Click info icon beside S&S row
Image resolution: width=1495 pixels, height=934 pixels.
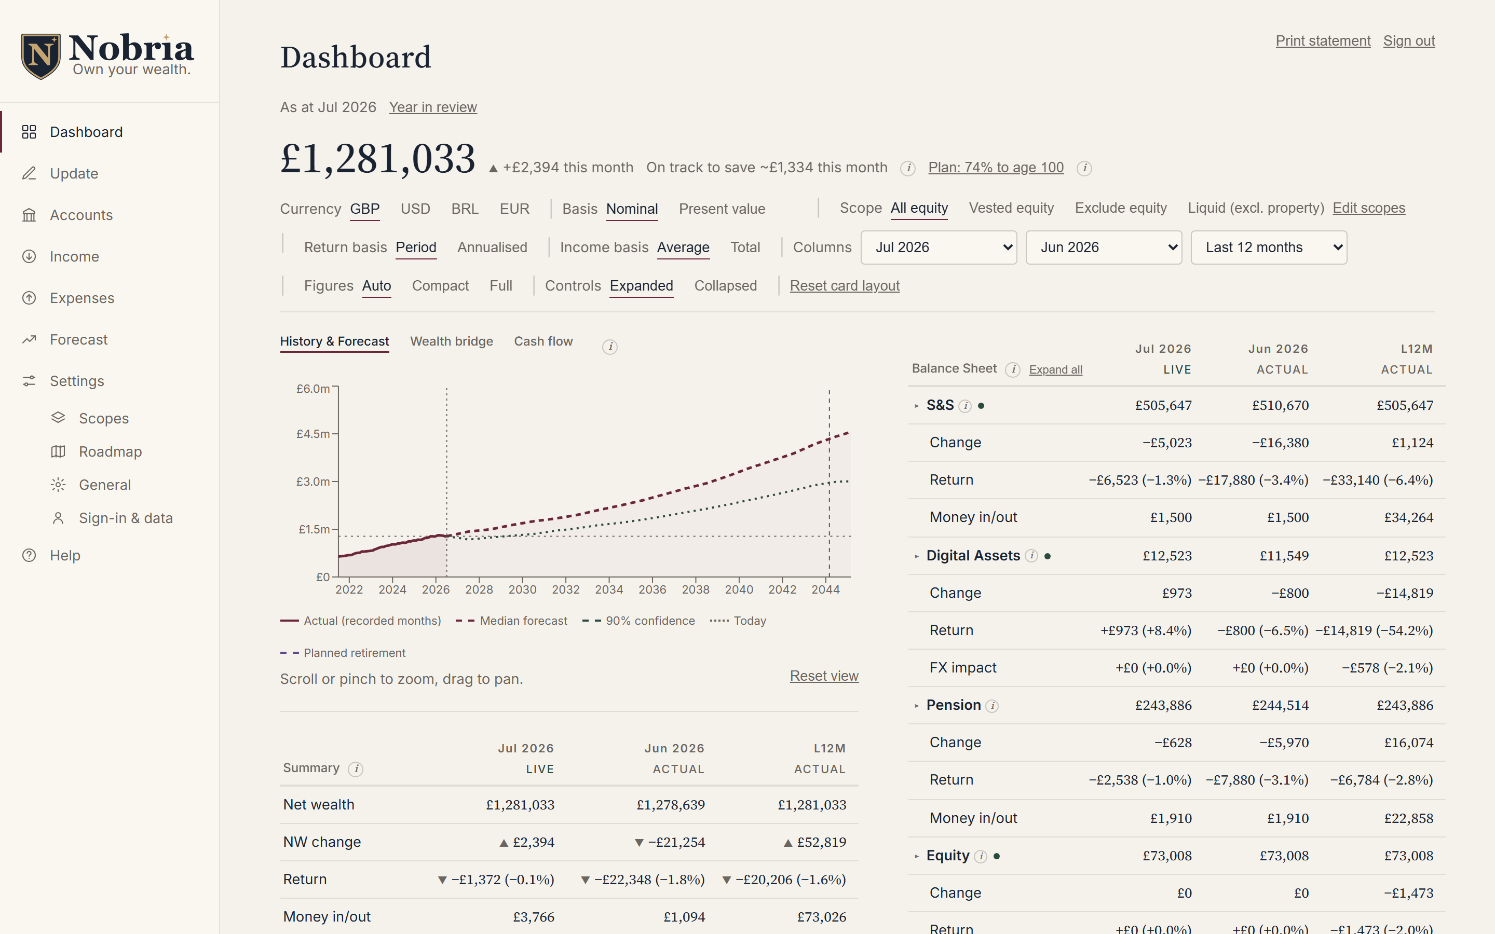click(965, 406)
